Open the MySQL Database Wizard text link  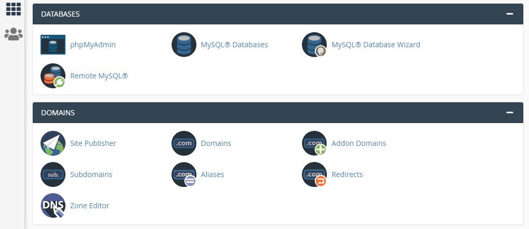[376, 45]
